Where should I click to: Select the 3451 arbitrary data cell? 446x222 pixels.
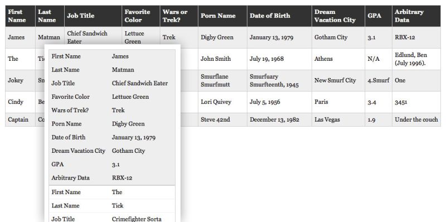416,102
